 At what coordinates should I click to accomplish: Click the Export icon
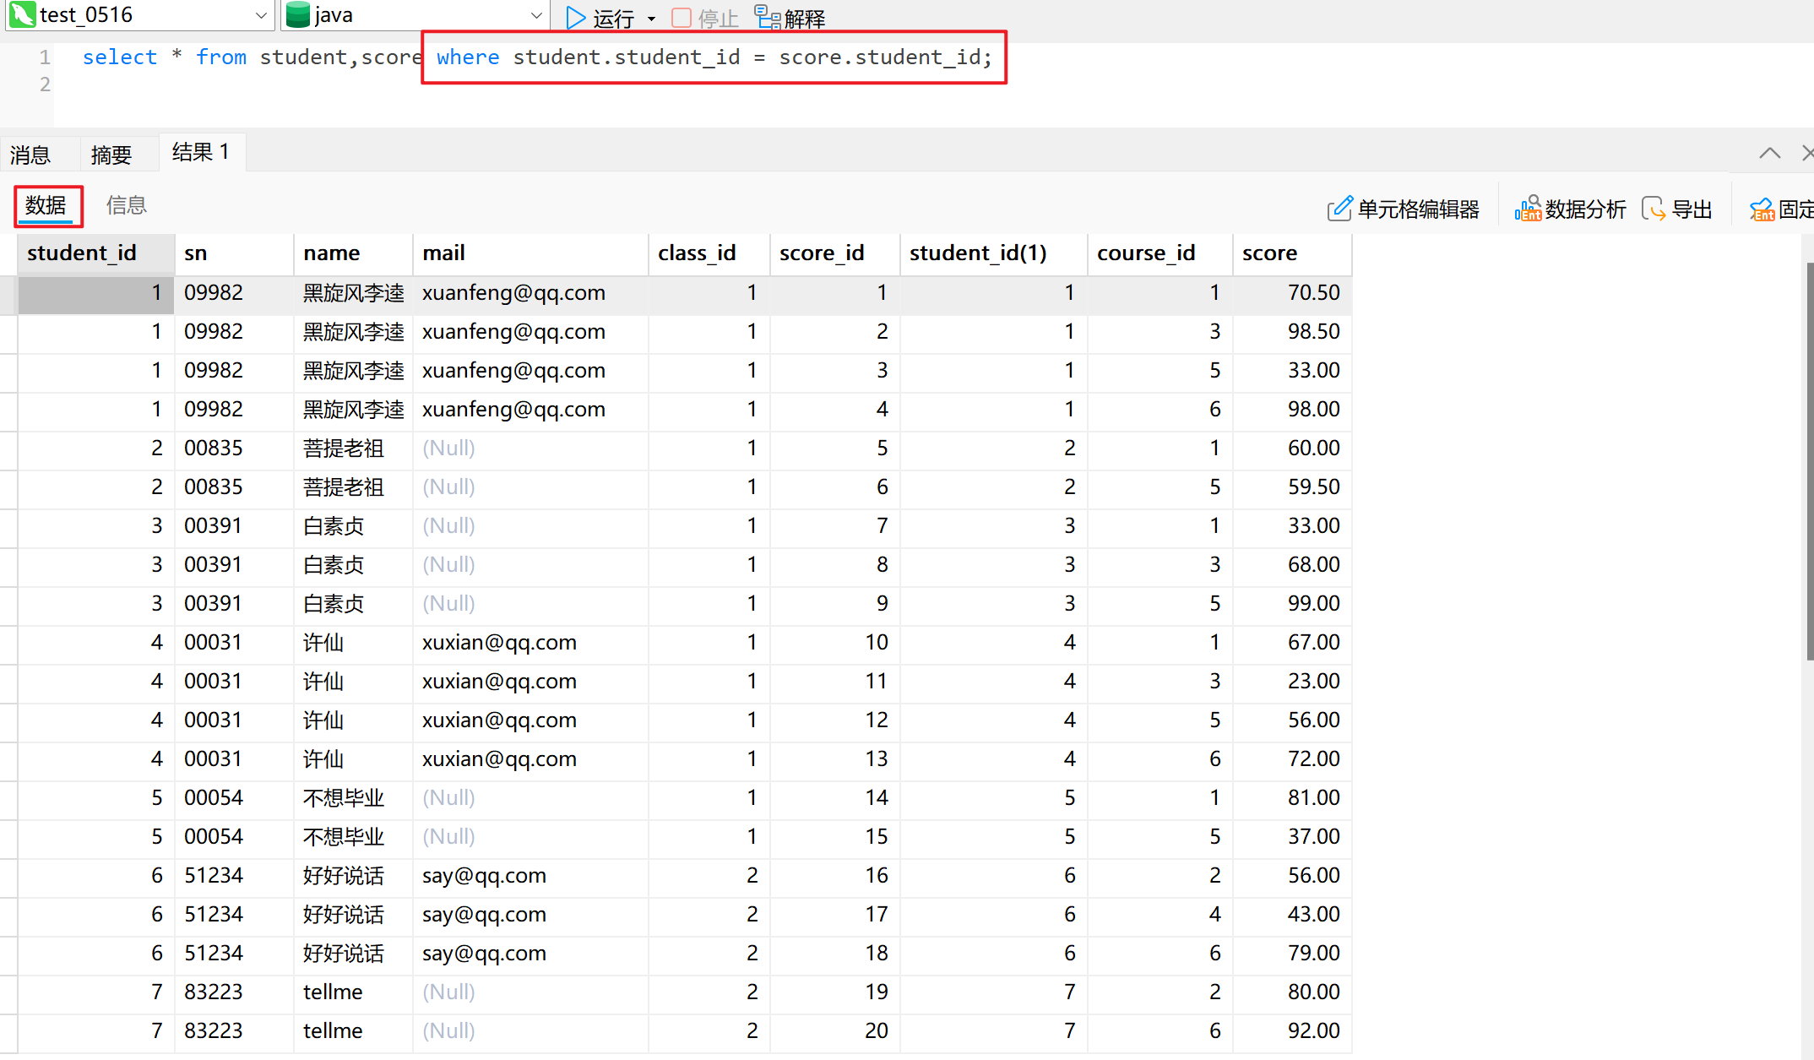pos(1654,209)
